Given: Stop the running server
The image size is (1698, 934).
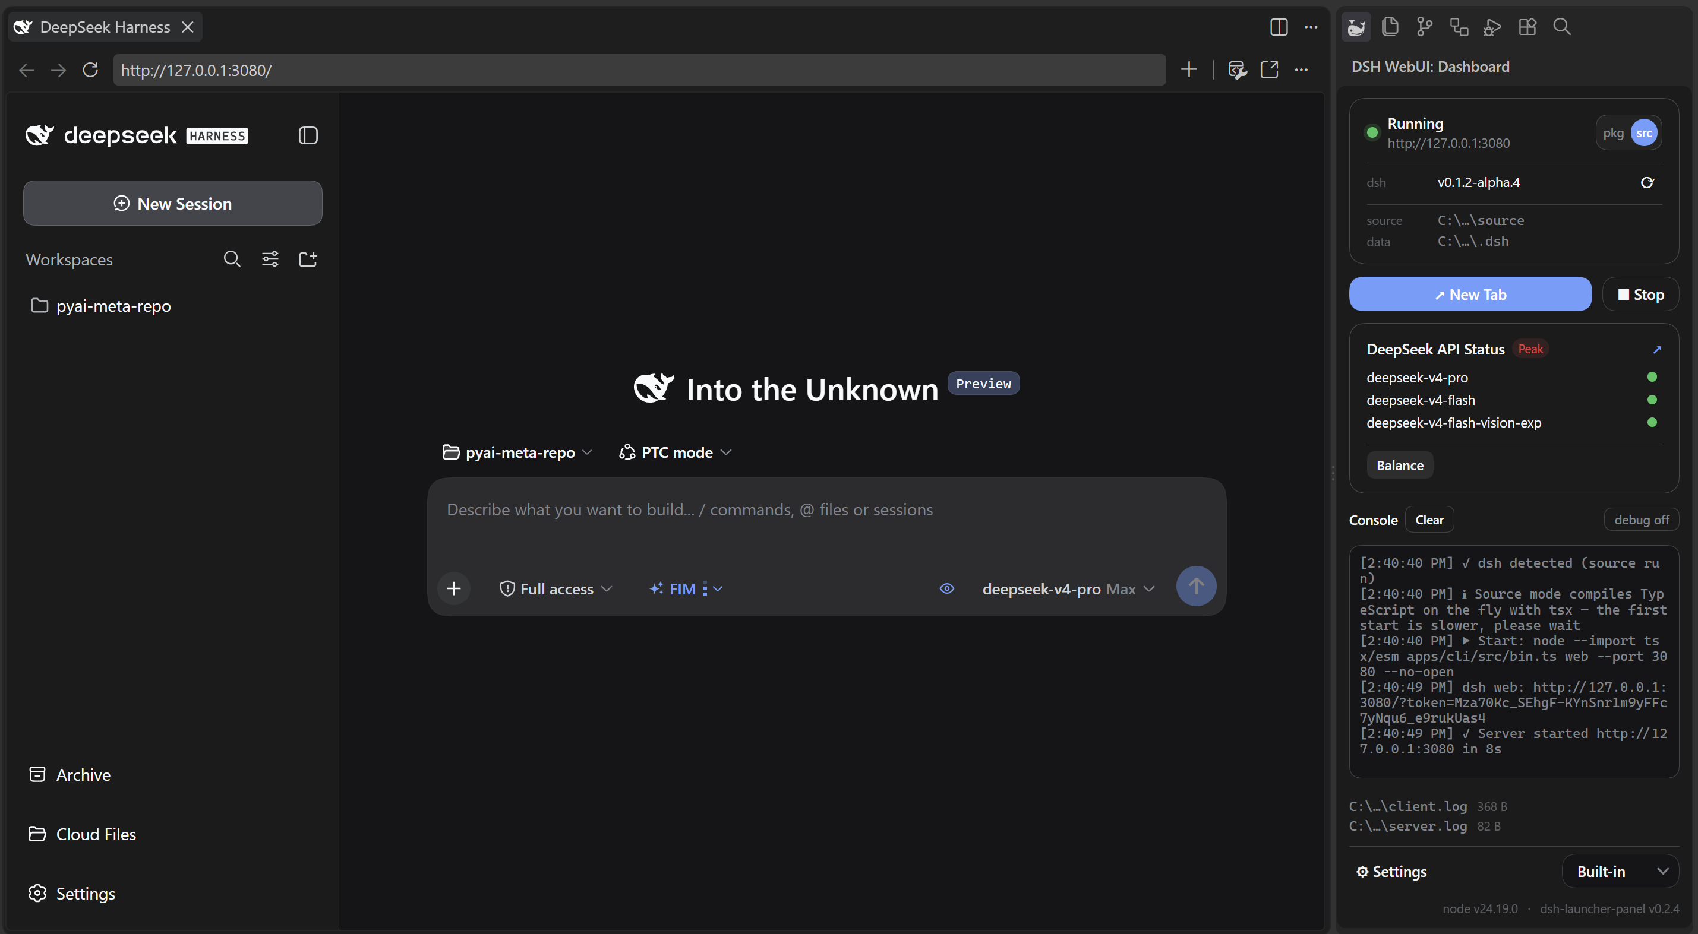Looking at the screenshot, I should 1640,295.
